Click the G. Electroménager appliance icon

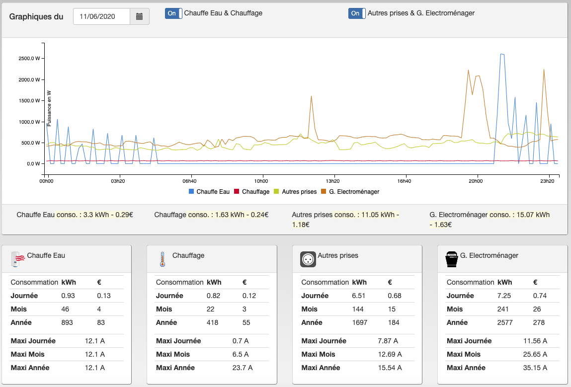tap(452, 259)
